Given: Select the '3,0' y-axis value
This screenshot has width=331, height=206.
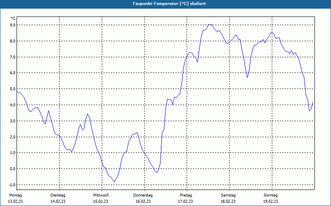Looking at the screenshot, I should click(x=13, y=121).
